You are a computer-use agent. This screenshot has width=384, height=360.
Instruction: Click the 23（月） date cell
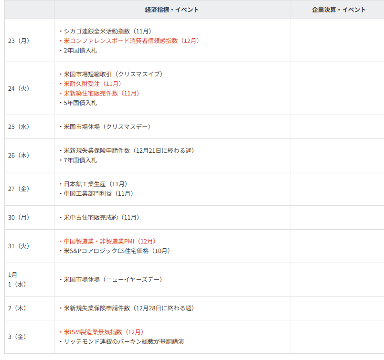pyautogui.click(x=19, y=41)
